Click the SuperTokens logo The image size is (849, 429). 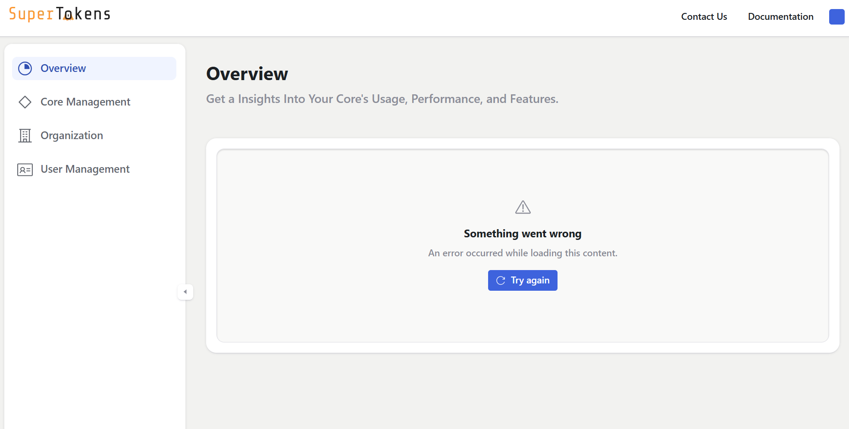(60, 14)
